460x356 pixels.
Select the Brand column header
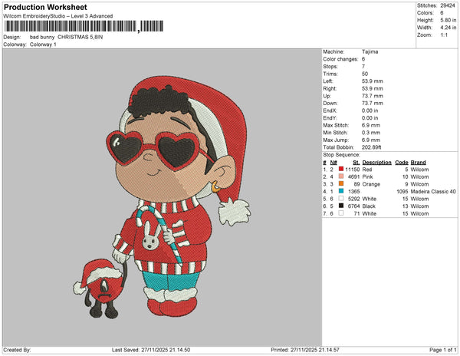click(418, 163)
